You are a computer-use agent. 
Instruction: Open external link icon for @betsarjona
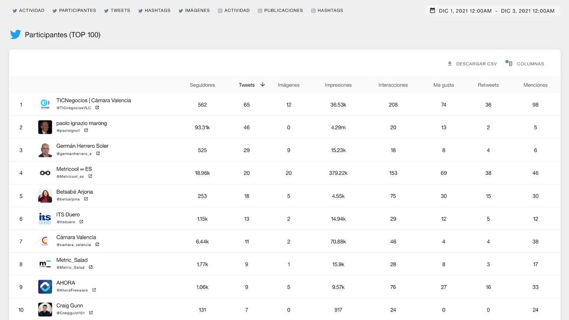point(86,199)
